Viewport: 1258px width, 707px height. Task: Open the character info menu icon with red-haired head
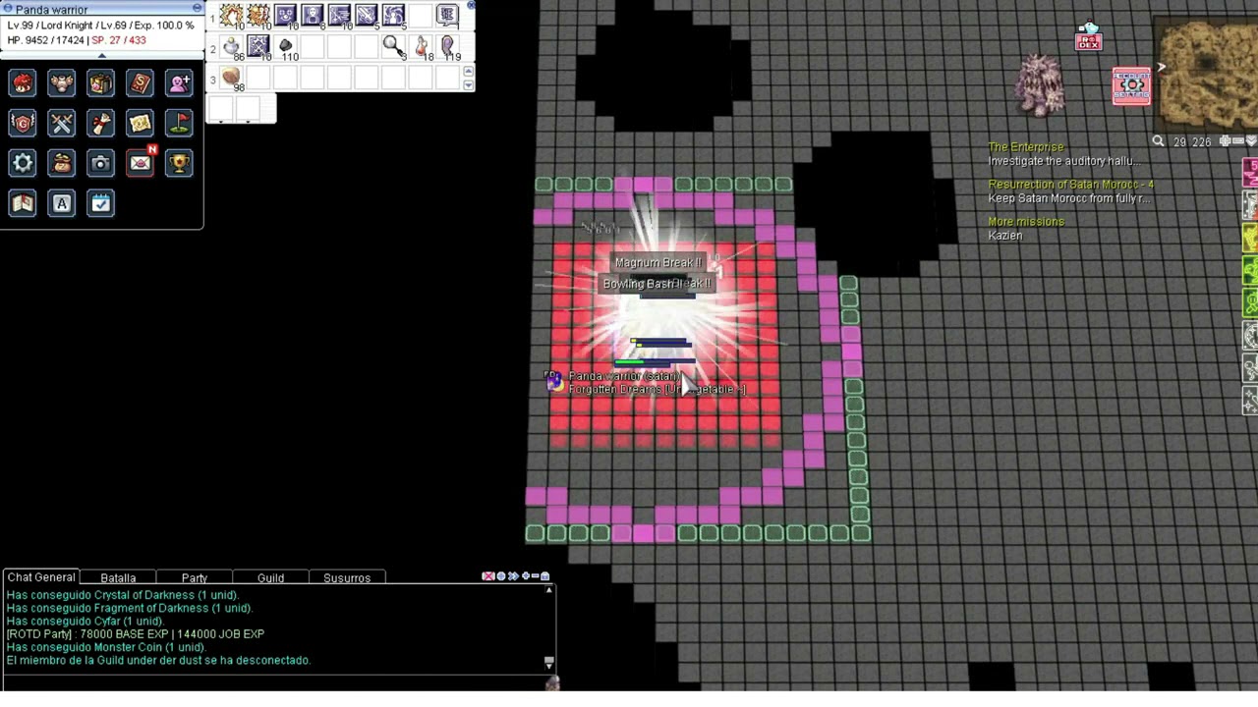[23, 83]
